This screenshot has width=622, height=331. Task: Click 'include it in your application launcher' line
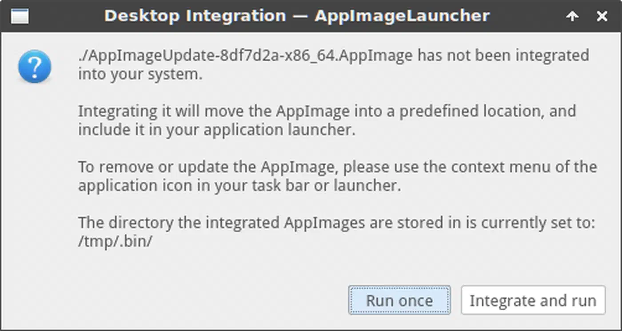(217, 130)
